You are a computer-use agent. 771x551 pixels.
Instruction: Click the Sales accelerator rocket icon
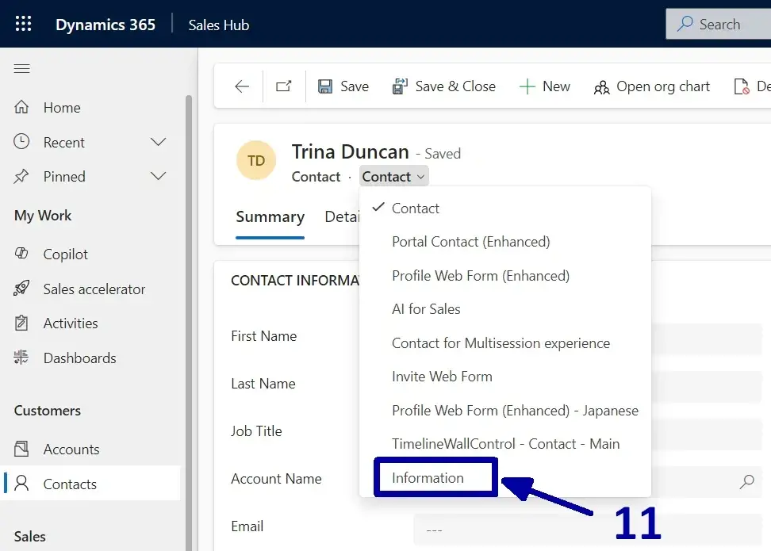(x=21, y=288)
